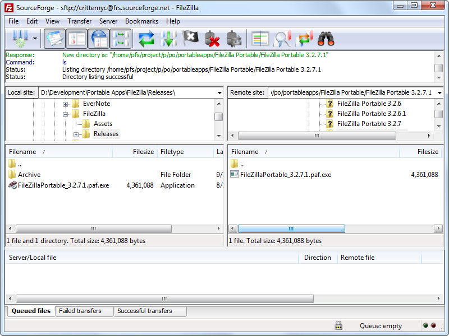The width and height of the screenshot is (449, 336).
Task: Open the file search tool
Action: (x=284, y=39)
